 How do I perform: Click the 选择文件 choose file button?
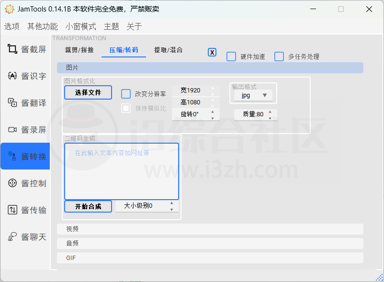[88, 92]
